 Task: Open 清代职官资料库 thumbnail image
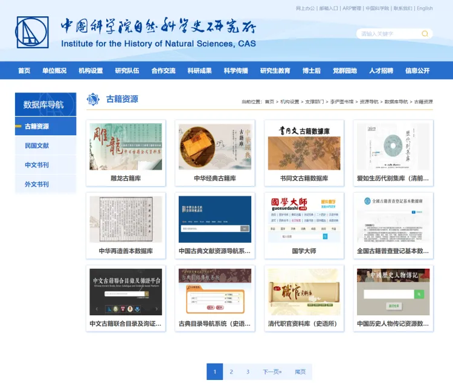304,292
